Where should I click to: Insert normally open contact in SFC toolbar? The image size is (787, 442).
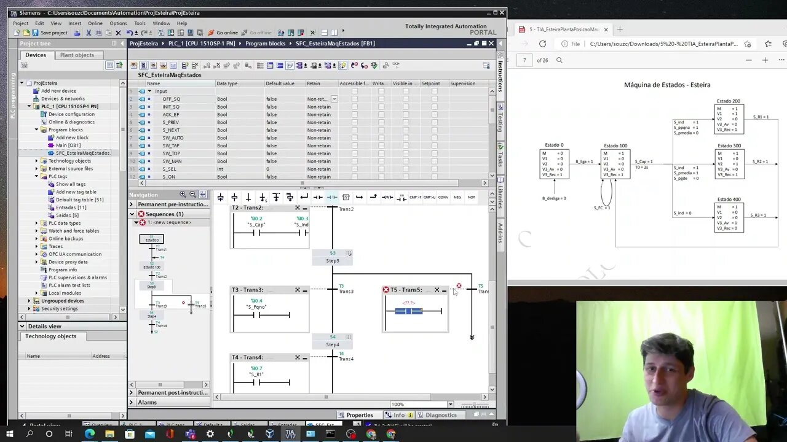point(318,197)
